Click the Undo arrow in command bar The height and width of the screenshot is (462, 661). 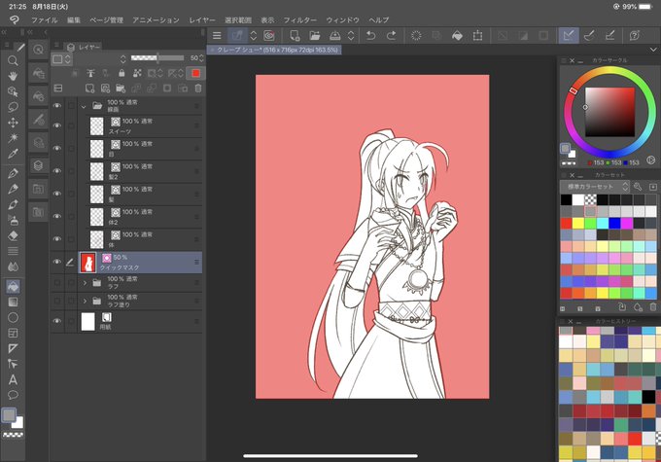370,36
